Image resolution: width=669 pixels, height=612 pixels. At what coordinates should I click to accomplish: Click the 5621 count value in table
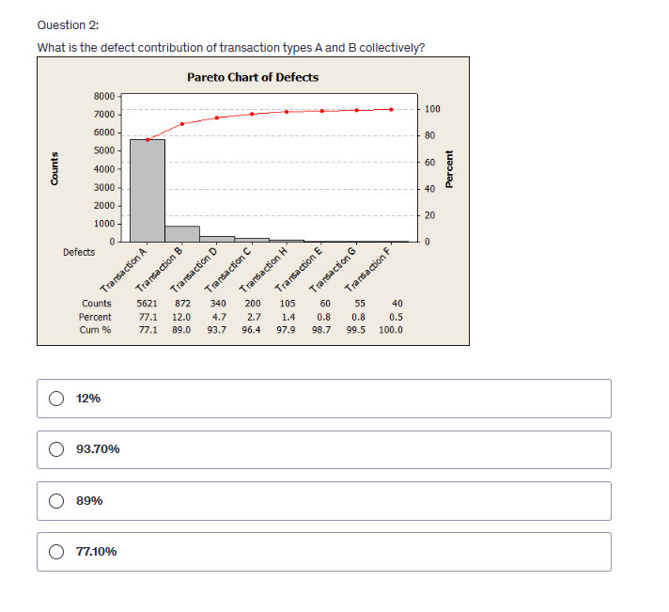pyautogui.click(x=148, y=304)
